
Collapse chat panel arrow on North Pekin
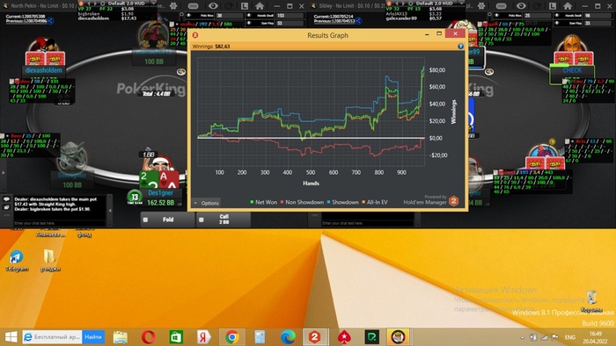point(110,211)
